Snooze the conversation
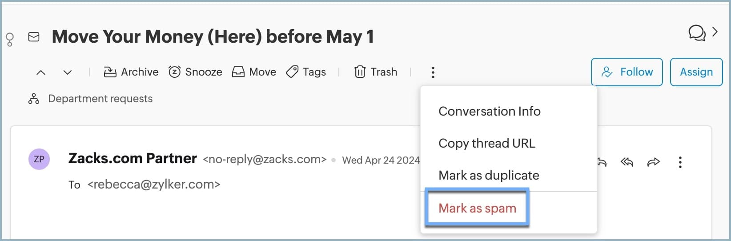The width and height of the screenshot is (731, 241). [195, 72]
